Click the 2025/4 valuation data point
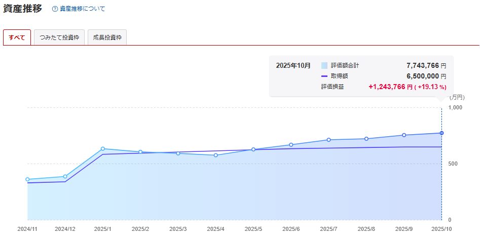This screenshot has width=480, height=239. [216, 155]
